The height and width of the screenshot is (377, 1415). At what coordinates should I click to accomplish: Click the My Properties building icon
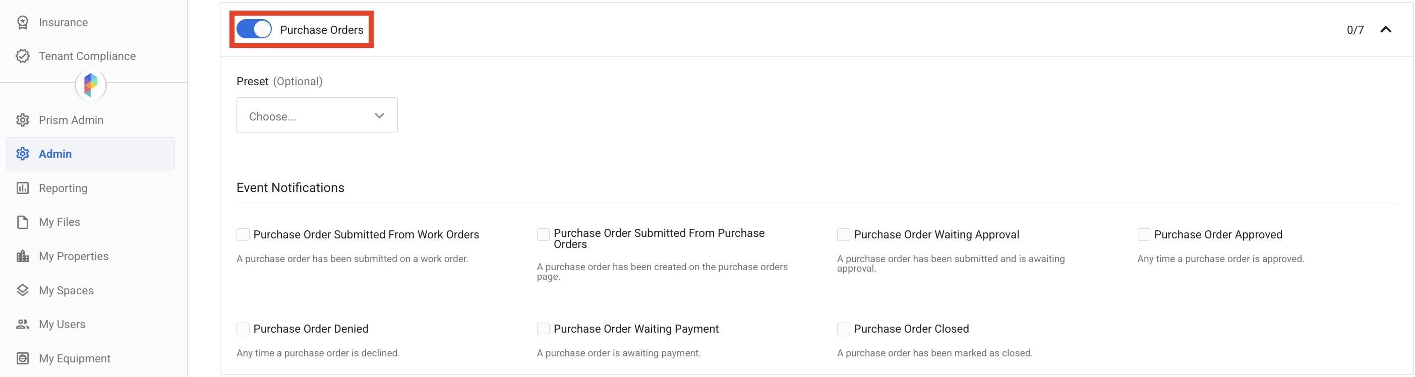[x=23, y=256]
